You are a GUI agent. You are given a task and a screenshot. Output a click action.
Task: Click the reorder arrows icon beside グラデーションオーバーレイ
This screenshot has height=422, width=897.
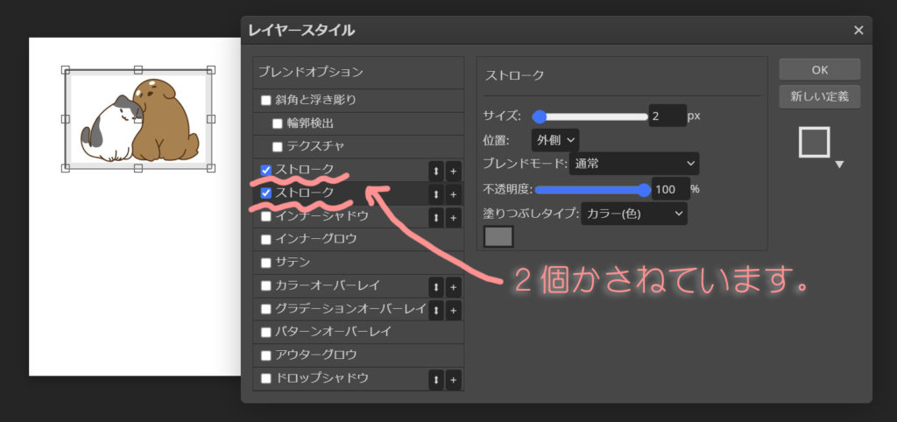tap(435, 310)
